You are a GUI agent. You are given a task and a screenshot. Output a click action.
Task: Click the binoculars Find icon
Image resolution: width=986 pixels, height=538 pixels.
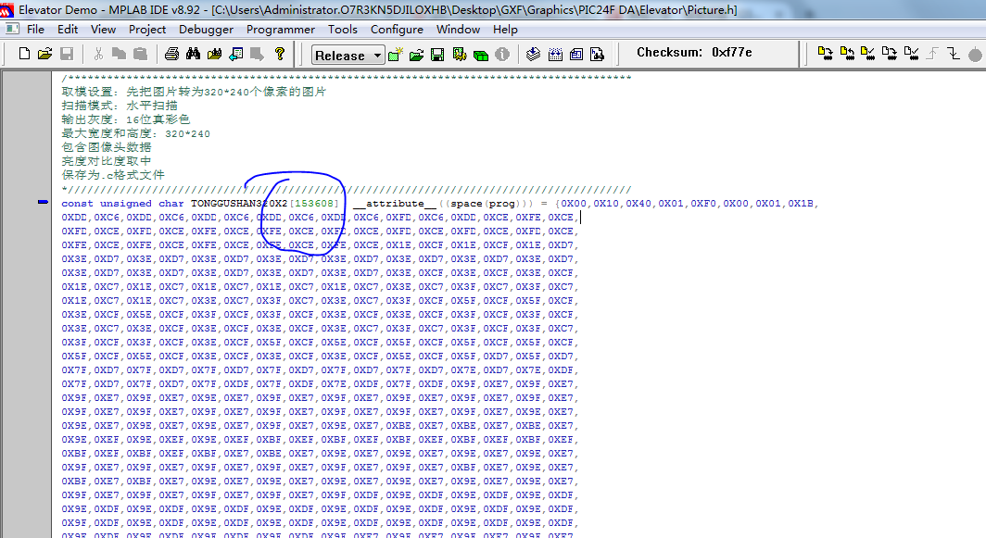point(193,54)
